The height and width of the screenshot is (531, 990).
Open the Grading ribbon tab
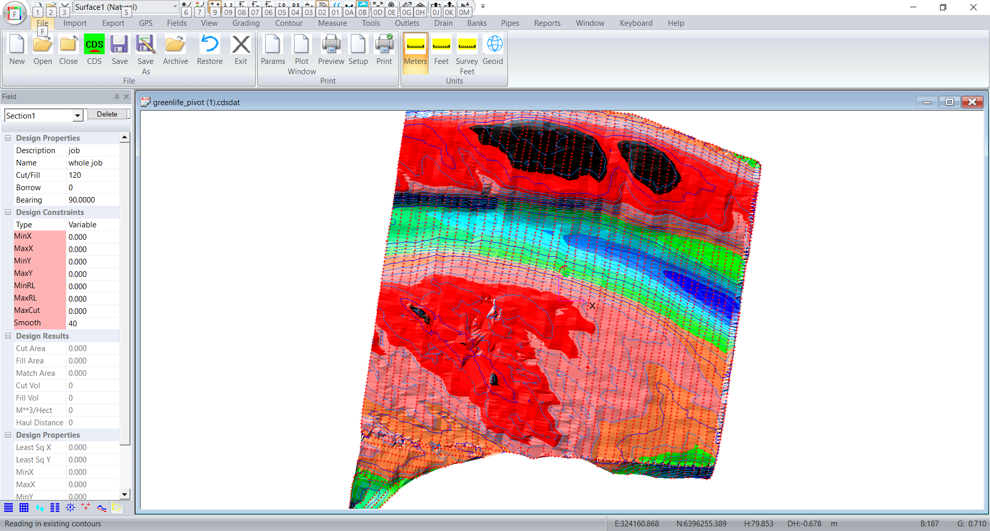tap(245, 23)
